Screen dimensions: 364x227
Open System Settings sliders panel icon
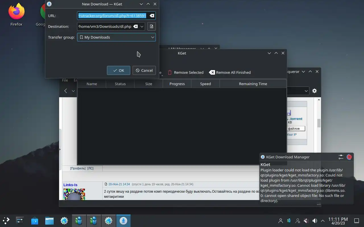click(x=20, y=220)
